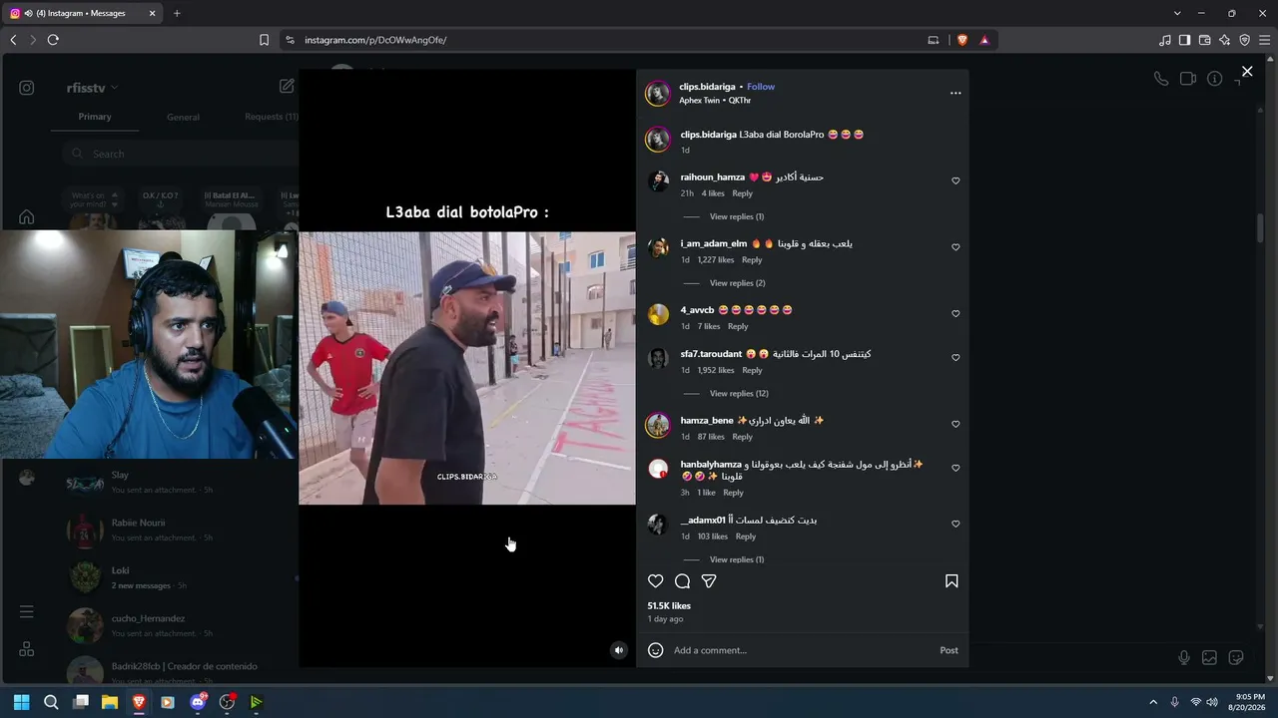Viewport: 1278px width, 718px height.
Task: Open the Loki conversation with new messages
Action: 180,577
